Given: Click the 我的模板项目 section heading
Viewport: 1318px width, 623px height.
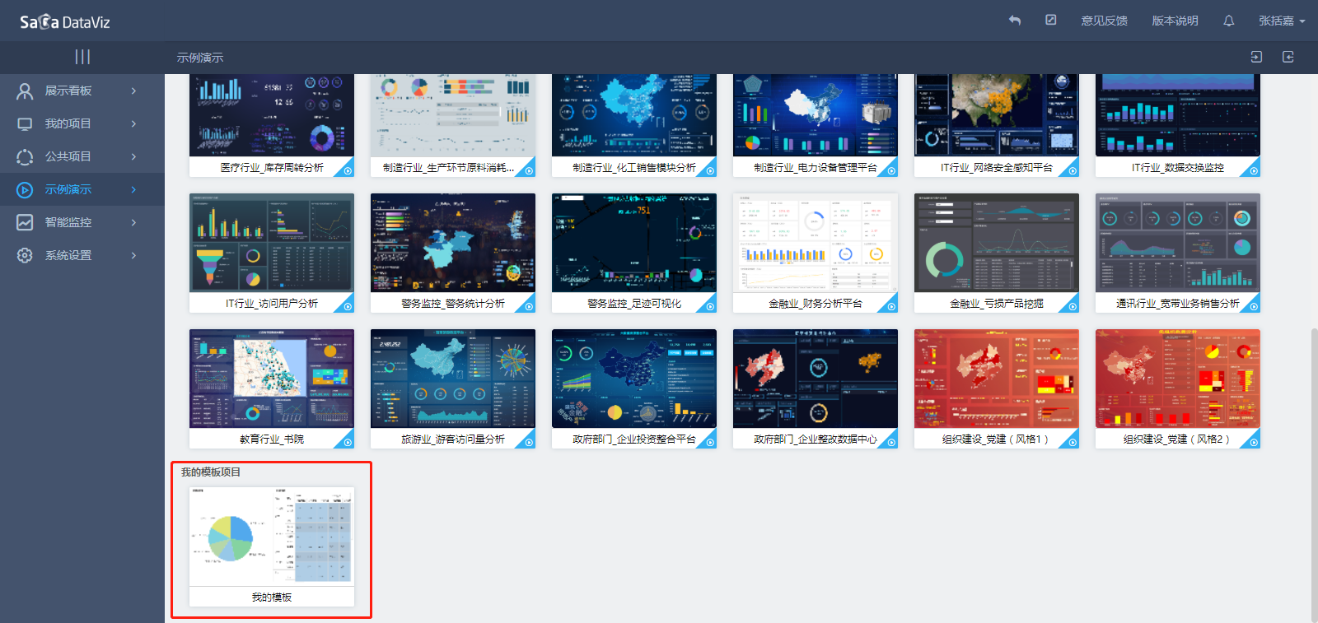Looking at the screenshot, I should 211,472.
